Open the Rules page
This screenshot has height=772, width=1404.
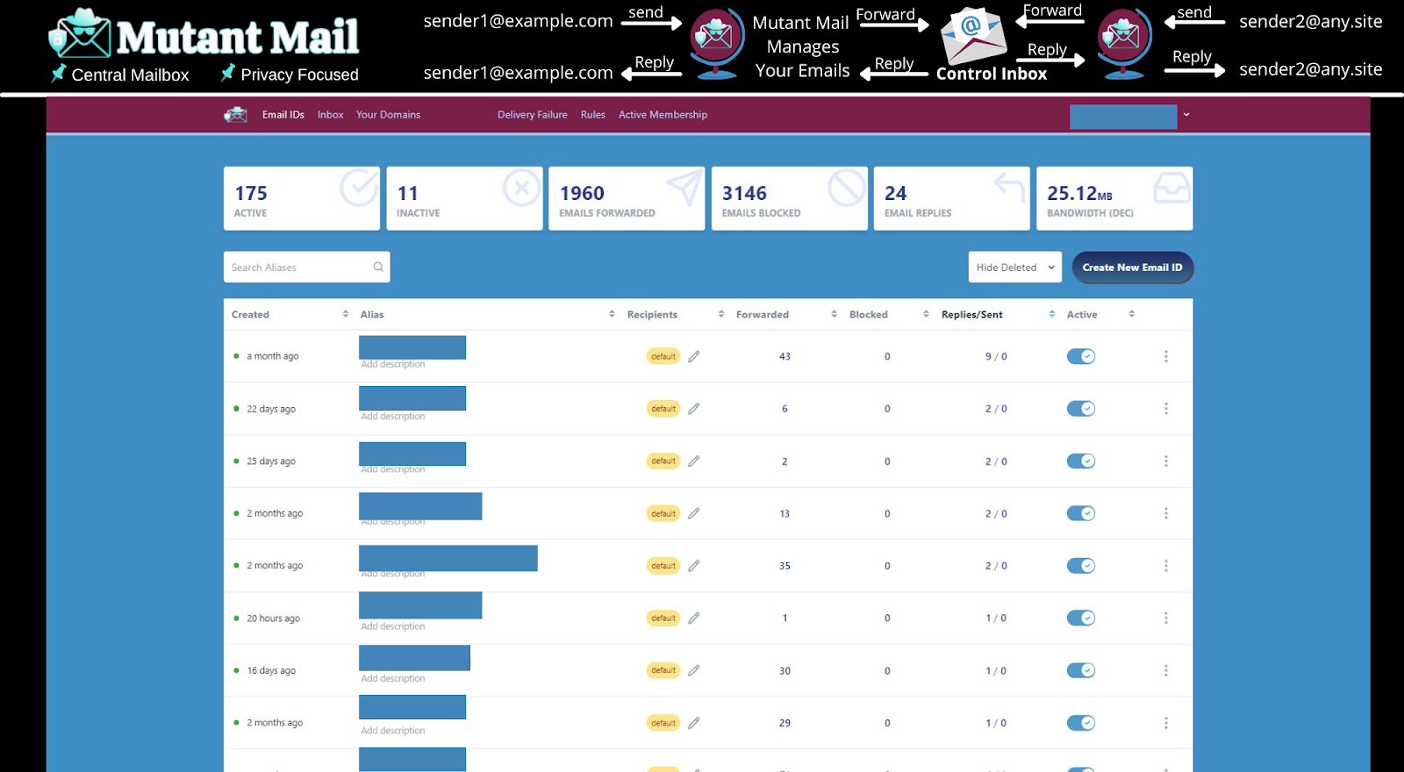pyautogui.click(x=593, y=115)
